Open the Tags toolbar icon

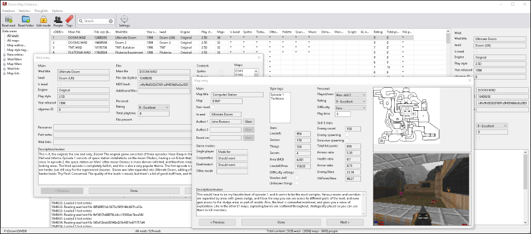(69, 19)
